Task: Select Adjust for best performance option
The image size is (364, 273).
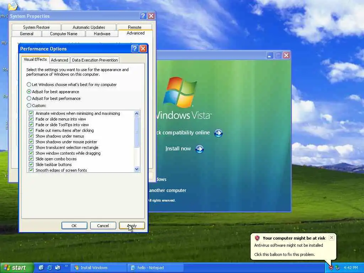Action: 54,98
